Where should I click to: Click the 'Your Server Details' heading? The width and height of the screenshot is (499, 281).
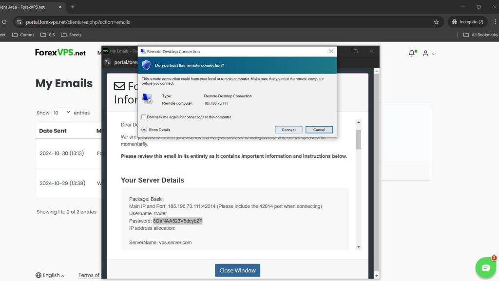coord(153,180)
